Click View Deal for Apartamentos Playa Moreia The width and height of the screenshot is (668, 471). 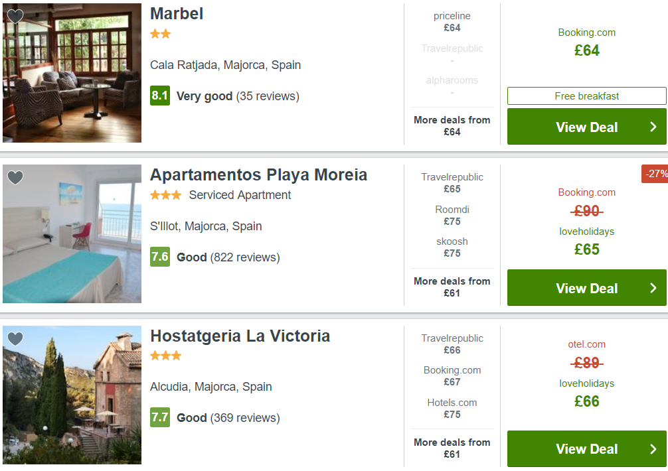586,288
